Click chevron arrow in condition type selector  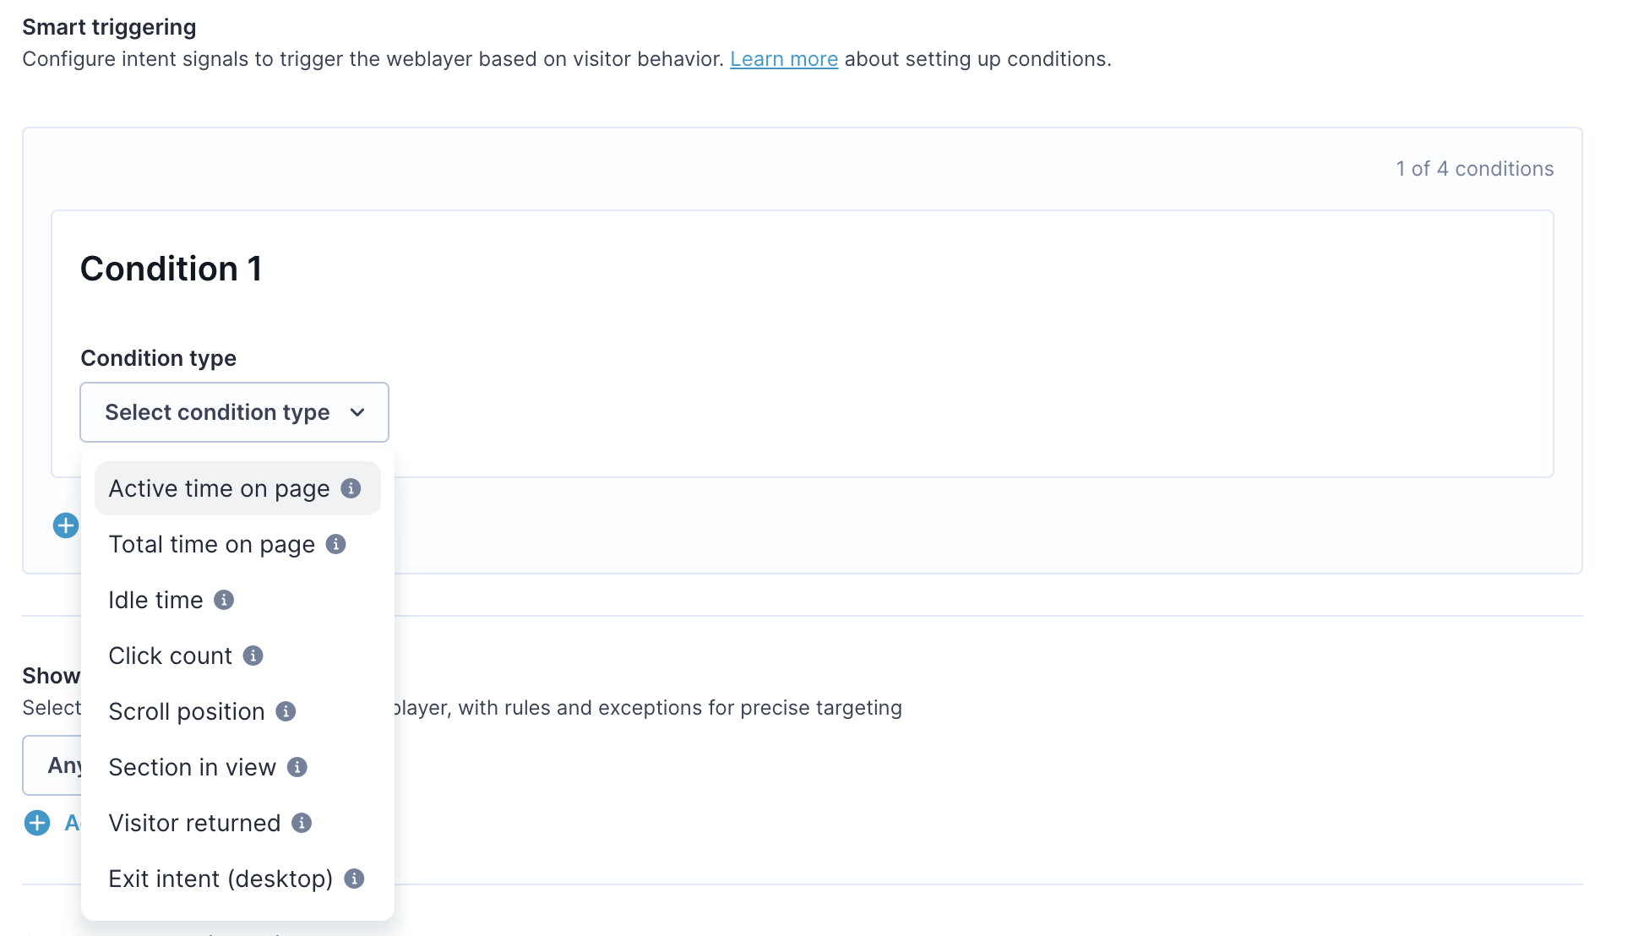[x=357, y=412]
